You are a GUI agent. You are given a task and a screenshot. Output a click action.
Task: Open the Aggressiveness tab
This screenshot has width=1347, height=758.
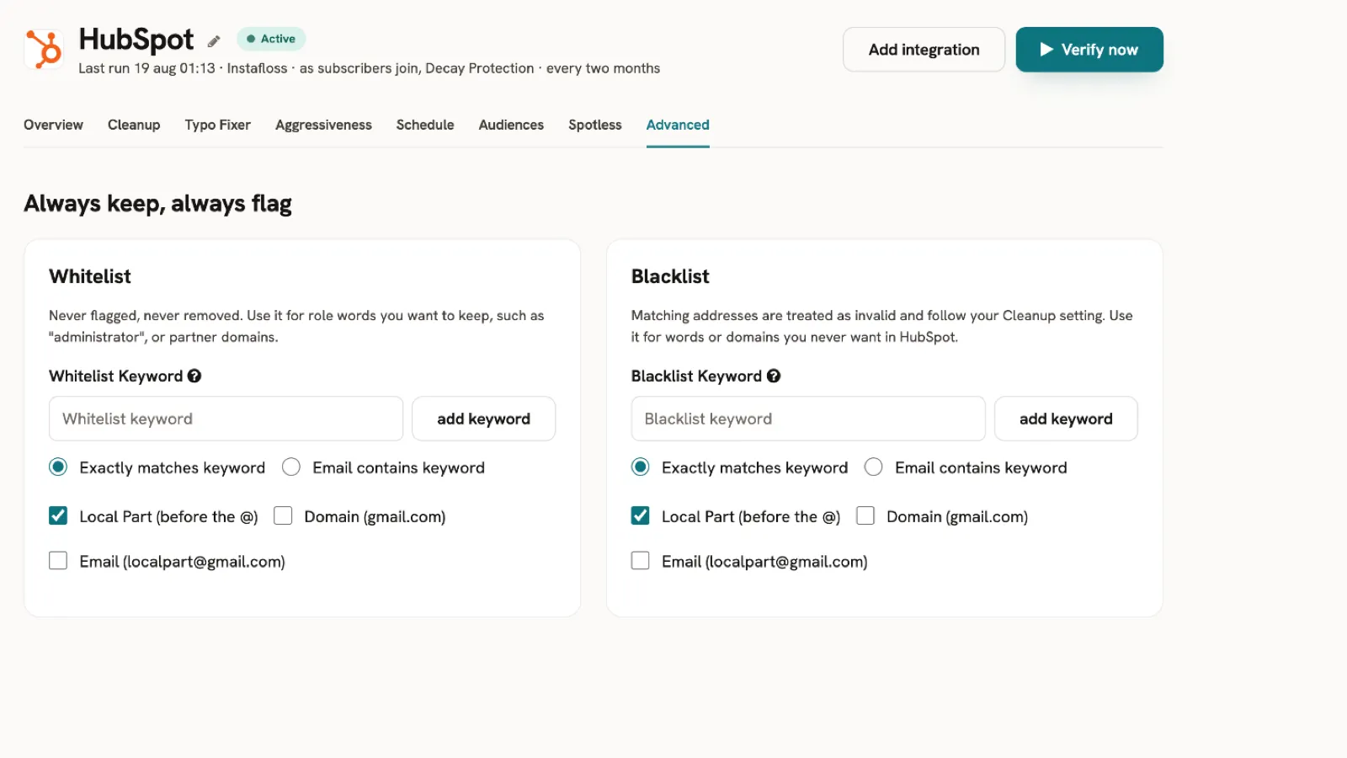pos(323,125)
